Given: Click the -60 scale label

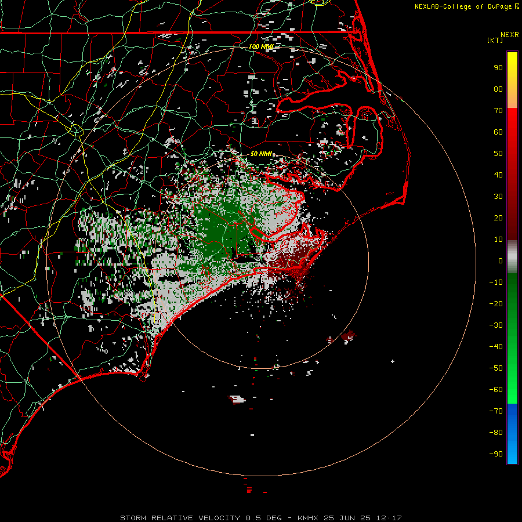Looking at the screenshot, I should (496, 390).
